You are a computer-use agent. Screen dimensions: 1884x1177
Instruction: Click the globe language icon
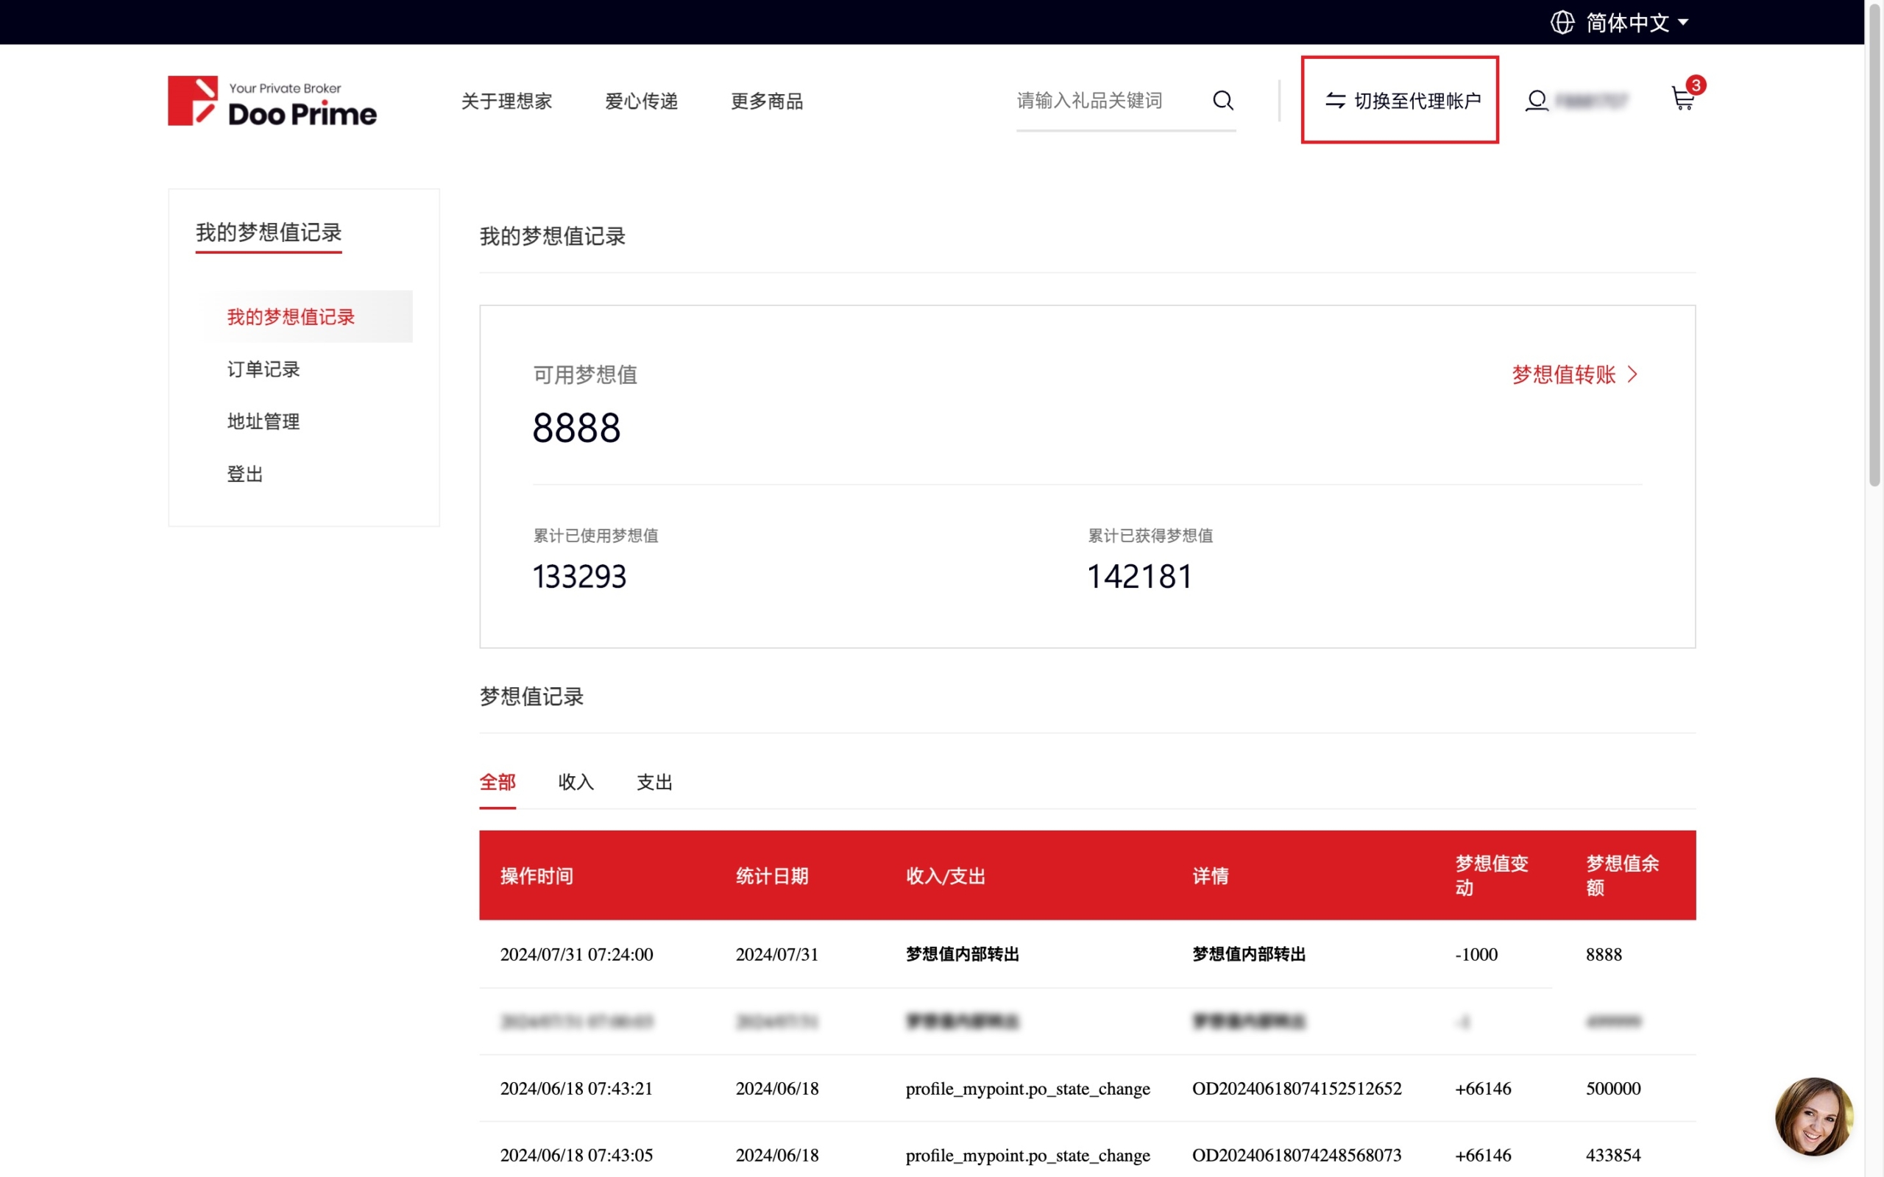tap(1562, 23)
